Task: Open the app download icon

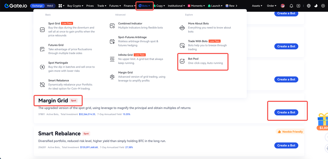Action: pyautogui.click(x=299, y=6)
